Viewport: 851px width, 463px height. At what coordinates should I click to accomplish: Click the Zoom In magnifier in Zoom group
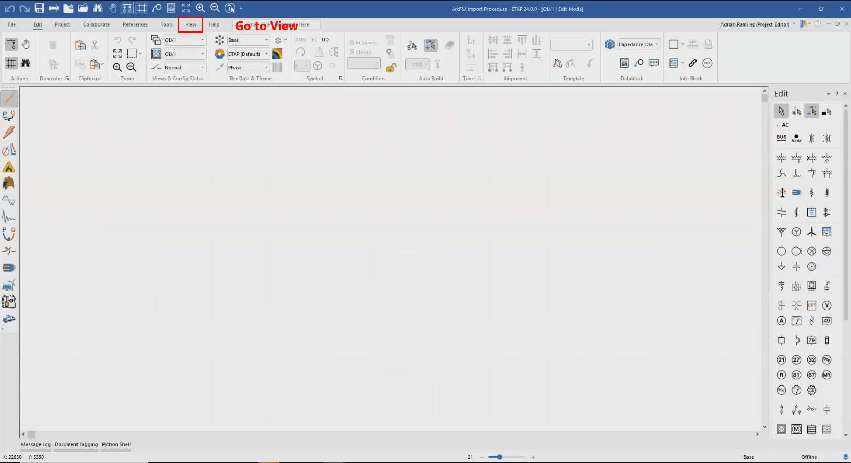tap(117, 67)
